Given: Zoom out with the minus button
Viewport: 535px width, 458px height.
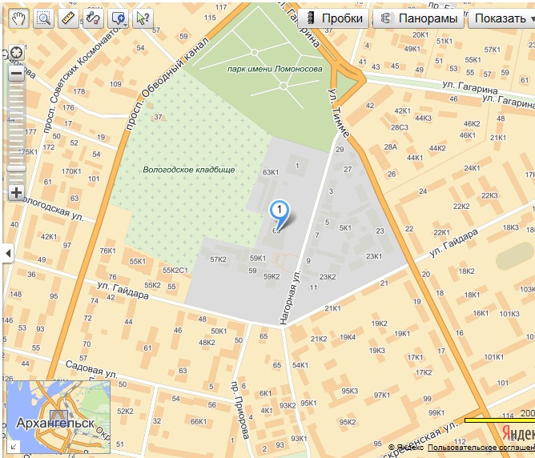Looking at the screenshot, I should pos(15,74).
